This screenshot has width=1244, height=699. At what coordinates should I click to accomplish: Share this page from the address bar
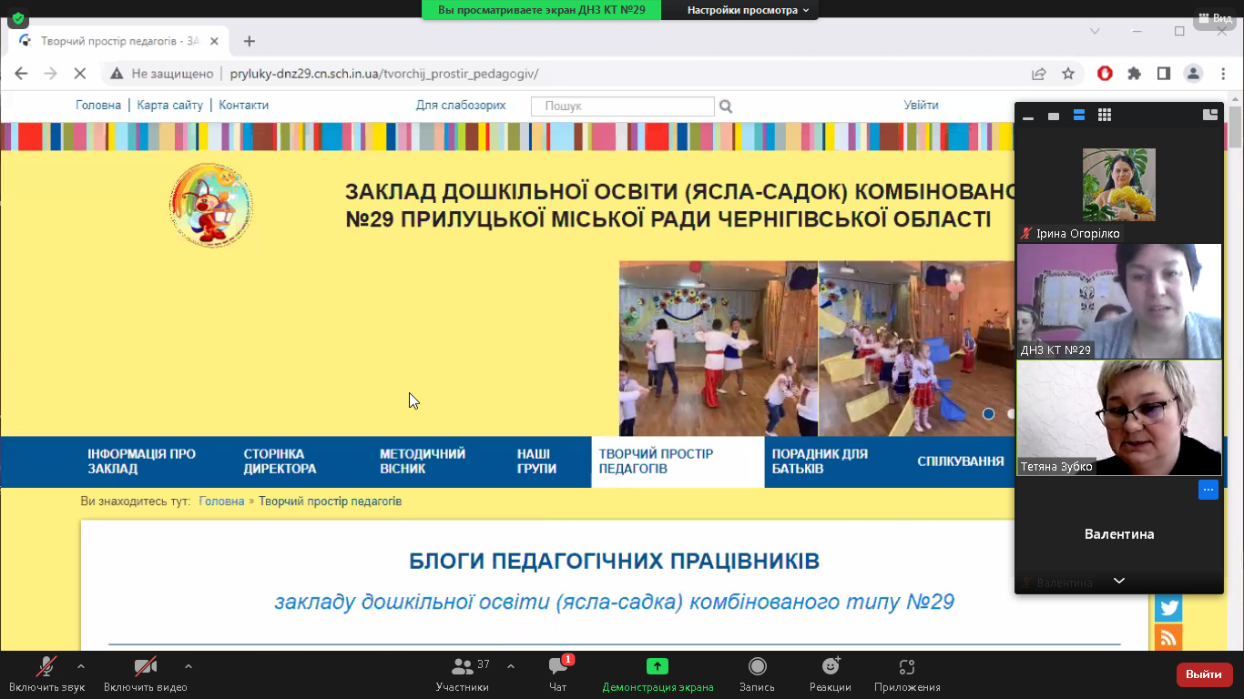click(x=1038, y=74)
